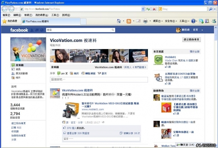Viewport: 218px width, 148px height.
Task: Click the VicoVation balloon profile picture
Action: (28, 49)
